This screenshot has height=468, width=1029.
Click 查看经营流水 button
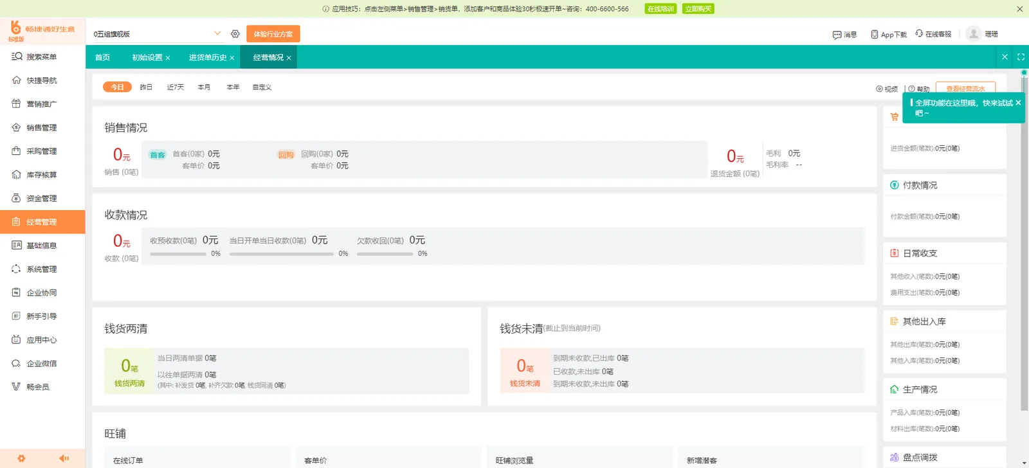tap(965, 88)
